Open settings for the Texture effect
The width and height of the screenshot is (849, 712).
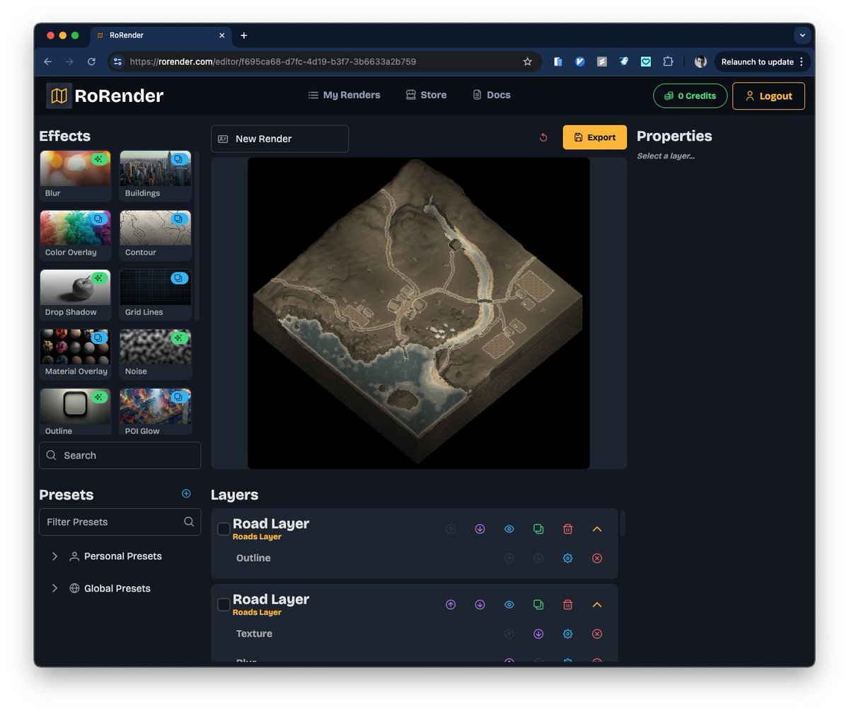[x=567, y=634]
